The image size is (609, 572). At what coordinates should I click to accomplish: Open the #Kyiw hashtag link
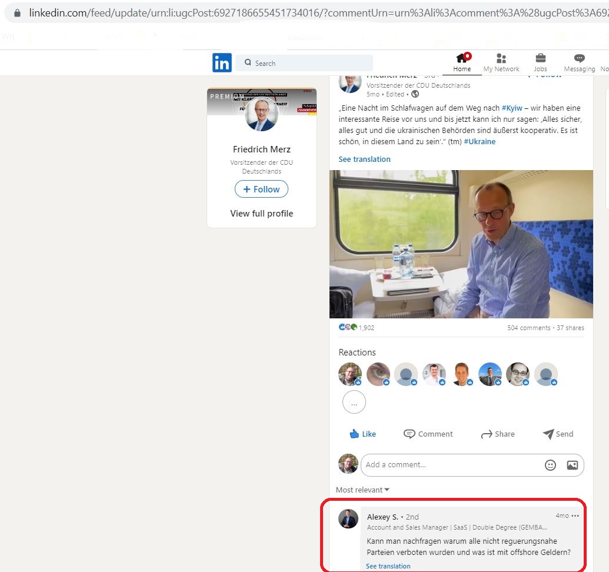point(512,108)
